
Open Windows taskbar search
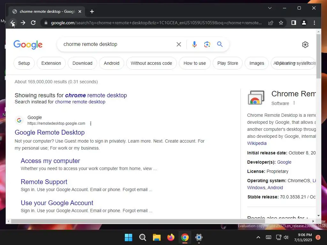pyautogui.click(x=143, y=237)
